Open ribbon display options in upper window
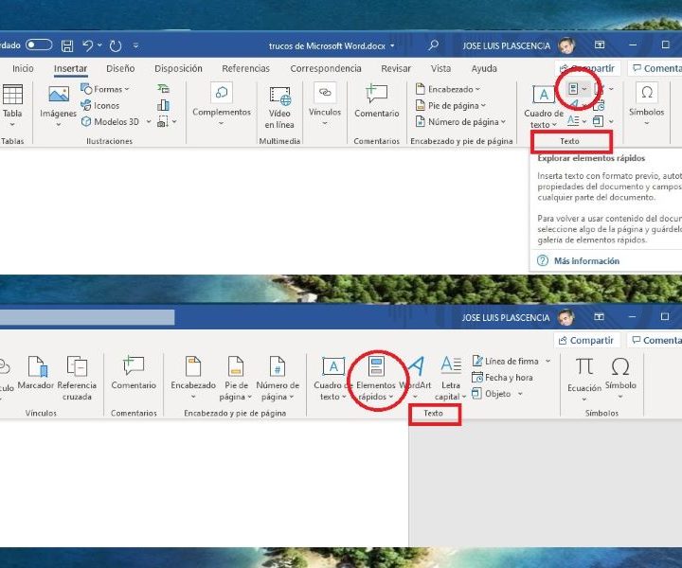 600,44
